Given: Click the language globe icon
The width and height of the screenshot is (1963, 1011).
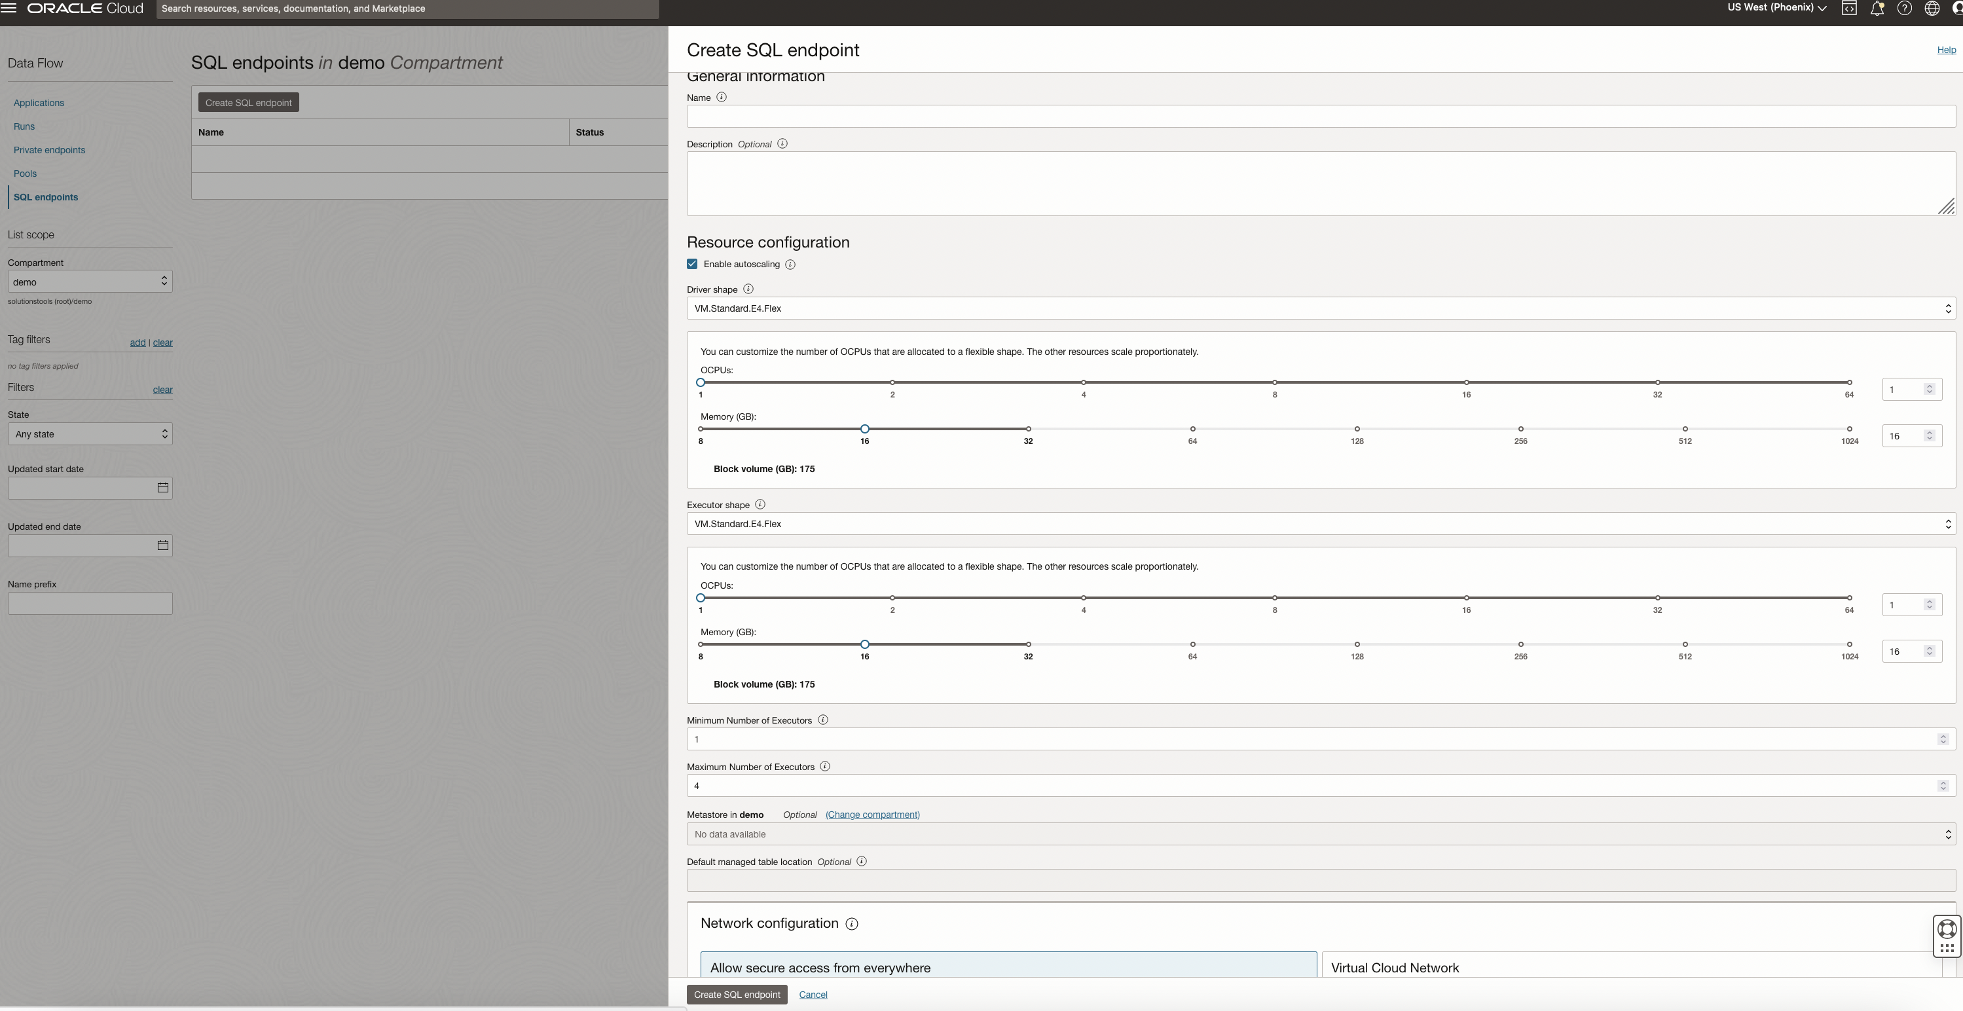Looking at the screenshot, I should (x=1932, y=9).
